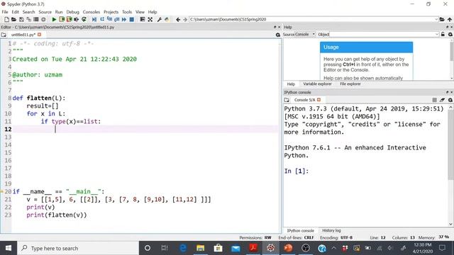
Task: Click the green Run file button
Action: pyautogui.click(x=54, y=19)
